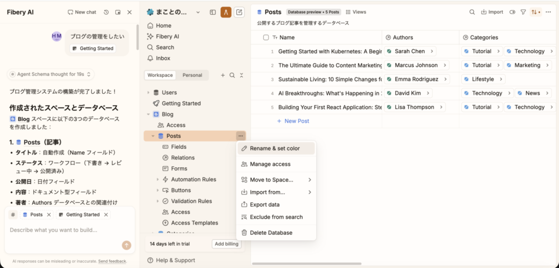Open filter funnel icon

[523, 12]
